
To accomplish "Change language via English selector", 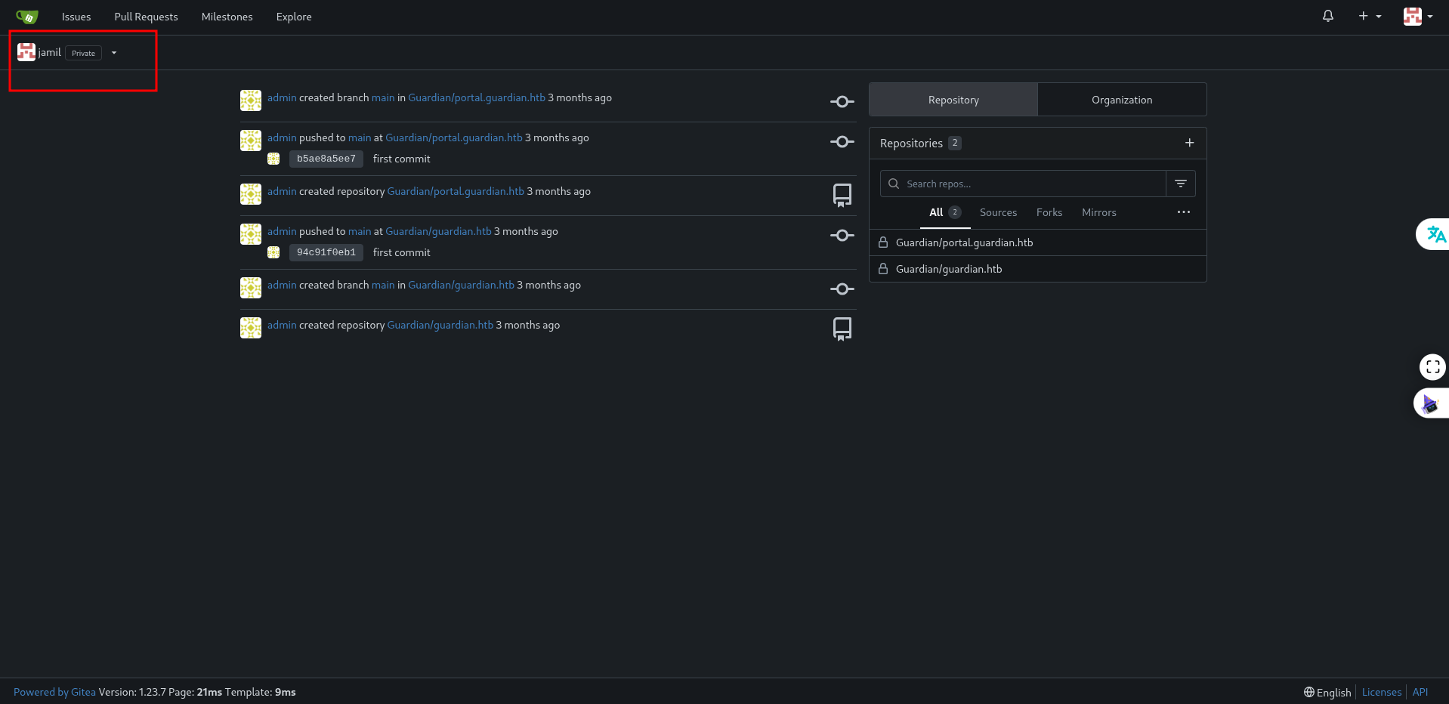I will tap(1327, 692).
